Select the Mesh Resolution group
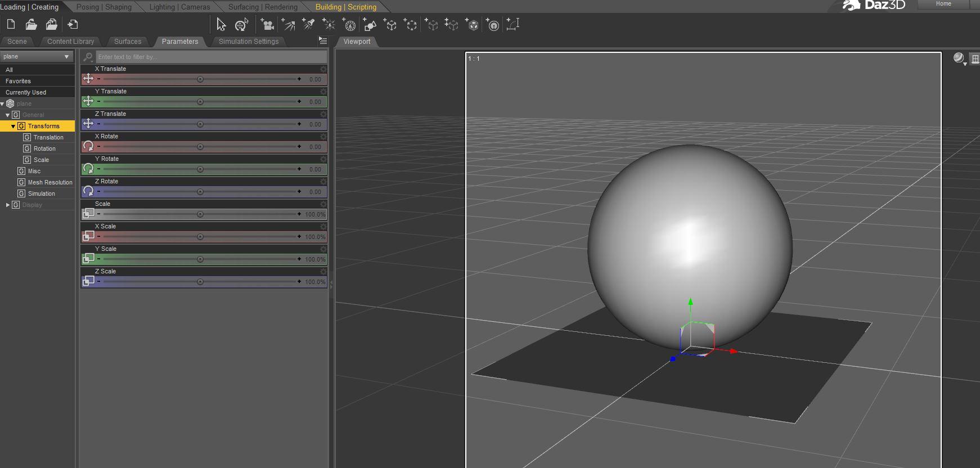Viewport: 980px width, 468px height. 50,182
